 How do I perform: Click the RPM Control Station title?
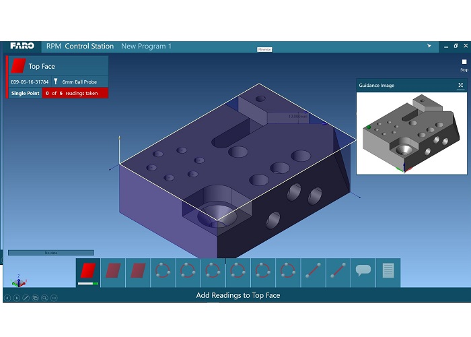pyautogui.click(x=80, y=46)
